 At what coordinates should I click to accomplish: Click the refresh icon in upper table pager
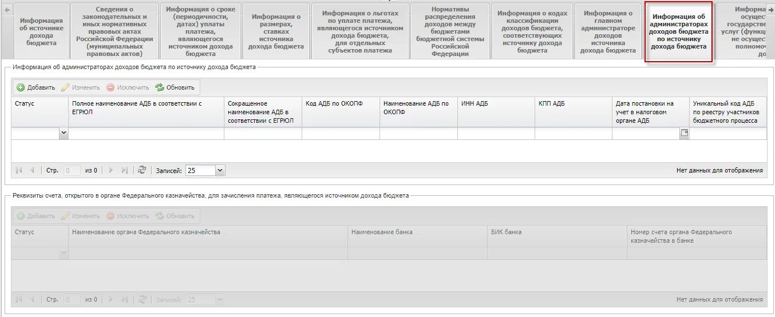click(x=142, y=170)
